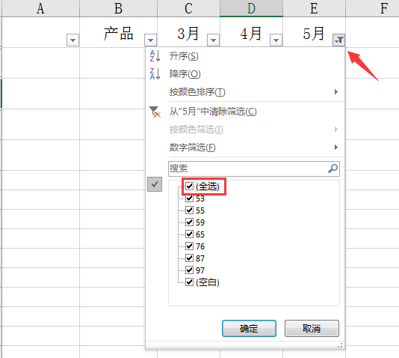The height and width of the screenshot is (358, 399).
Task: Uncheck the 59 value checkbox
Action: [189, 222]
